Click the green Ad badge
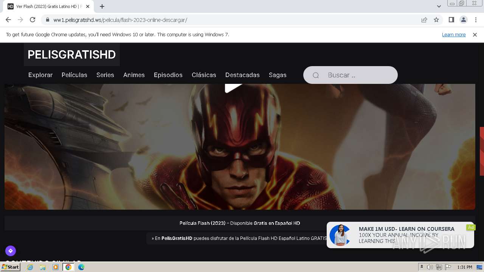The image size is (484, 272). coord(471,227)
